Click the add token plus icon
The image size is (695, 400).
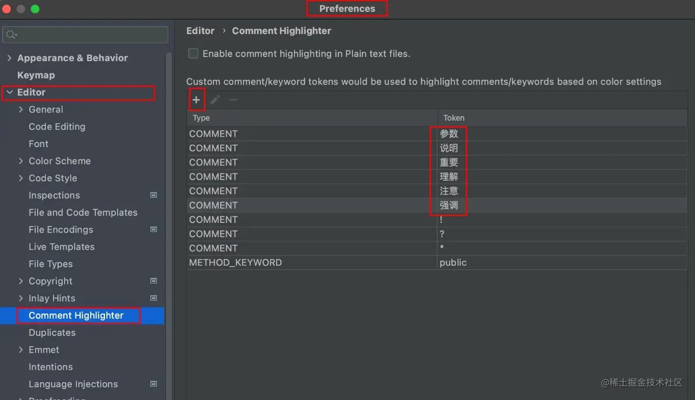tap(196, 100)
